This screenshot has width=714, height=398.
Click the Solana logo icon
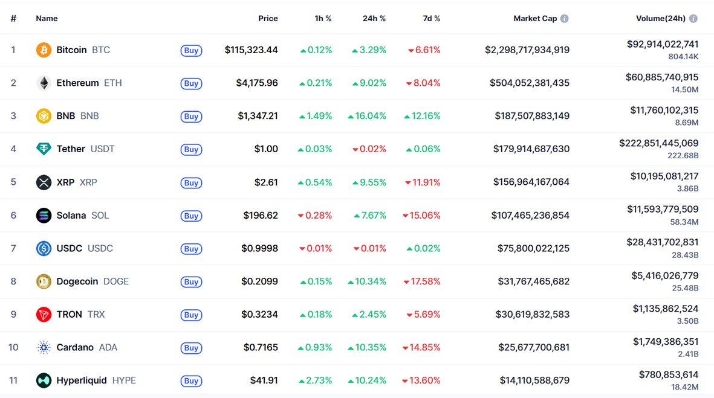pyautogui.click(x=44, y=216)
